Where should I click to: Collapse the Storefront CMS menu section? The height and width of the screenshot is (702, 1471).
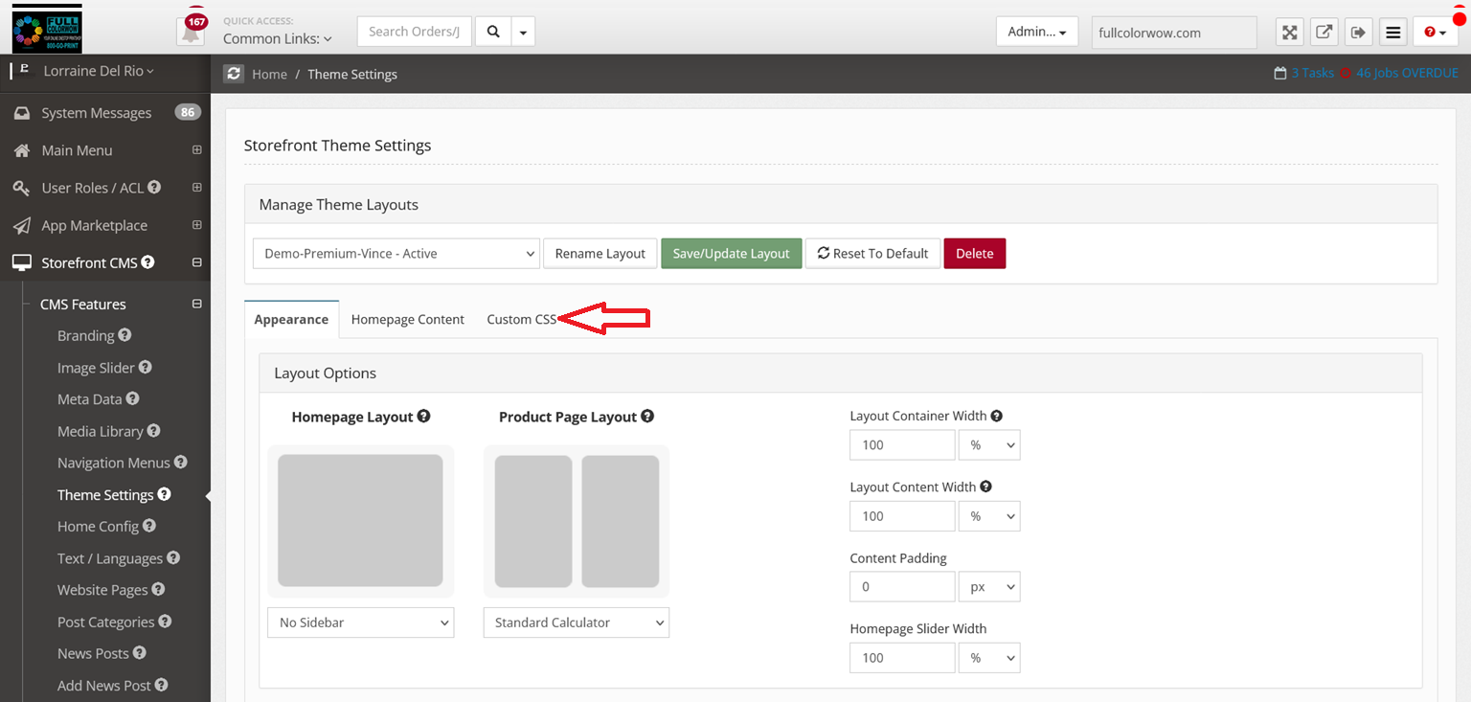point(197,262)
